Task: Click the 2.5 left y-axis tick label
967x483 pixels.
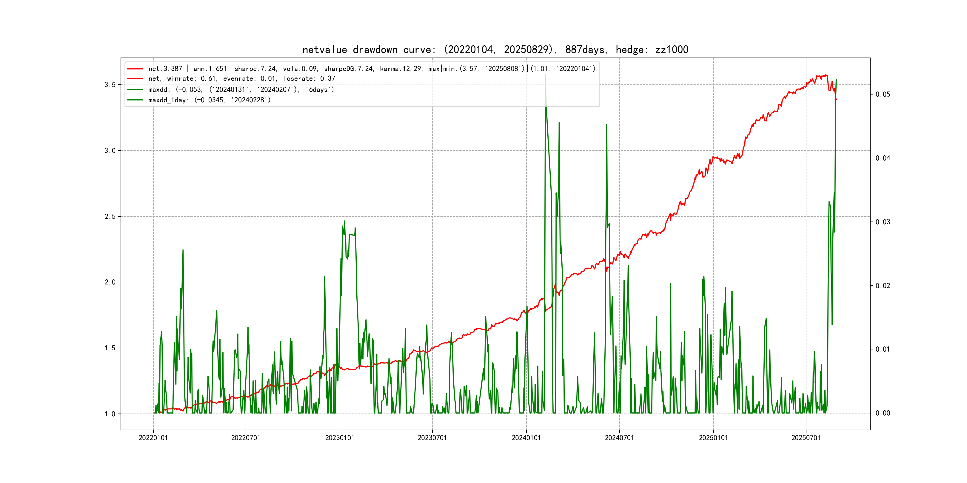Action: (x=110, y=217)
